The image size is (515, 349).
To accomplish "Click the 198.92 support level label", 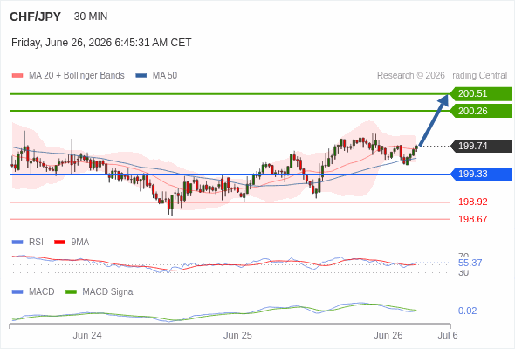I will pyautogui.click(x=473, y=202).
